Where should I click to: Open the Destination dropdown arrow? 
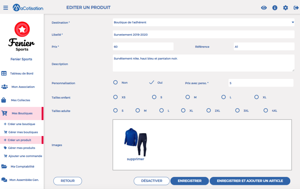[293, 22]
